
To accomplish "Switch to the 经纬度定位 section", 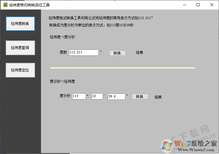I will (x=20, y=70).
